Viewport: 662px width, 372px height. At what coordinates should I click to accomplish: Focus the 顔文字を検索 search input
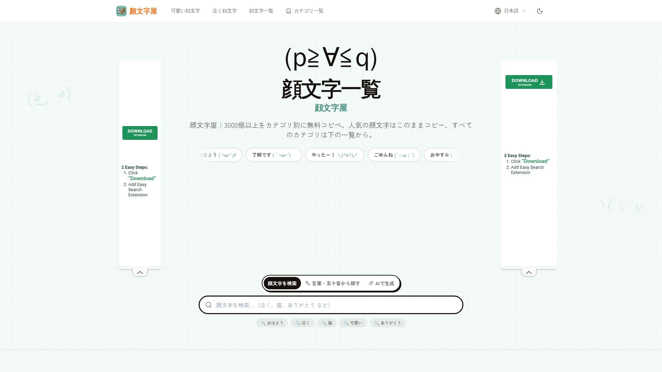coord(331,305)
